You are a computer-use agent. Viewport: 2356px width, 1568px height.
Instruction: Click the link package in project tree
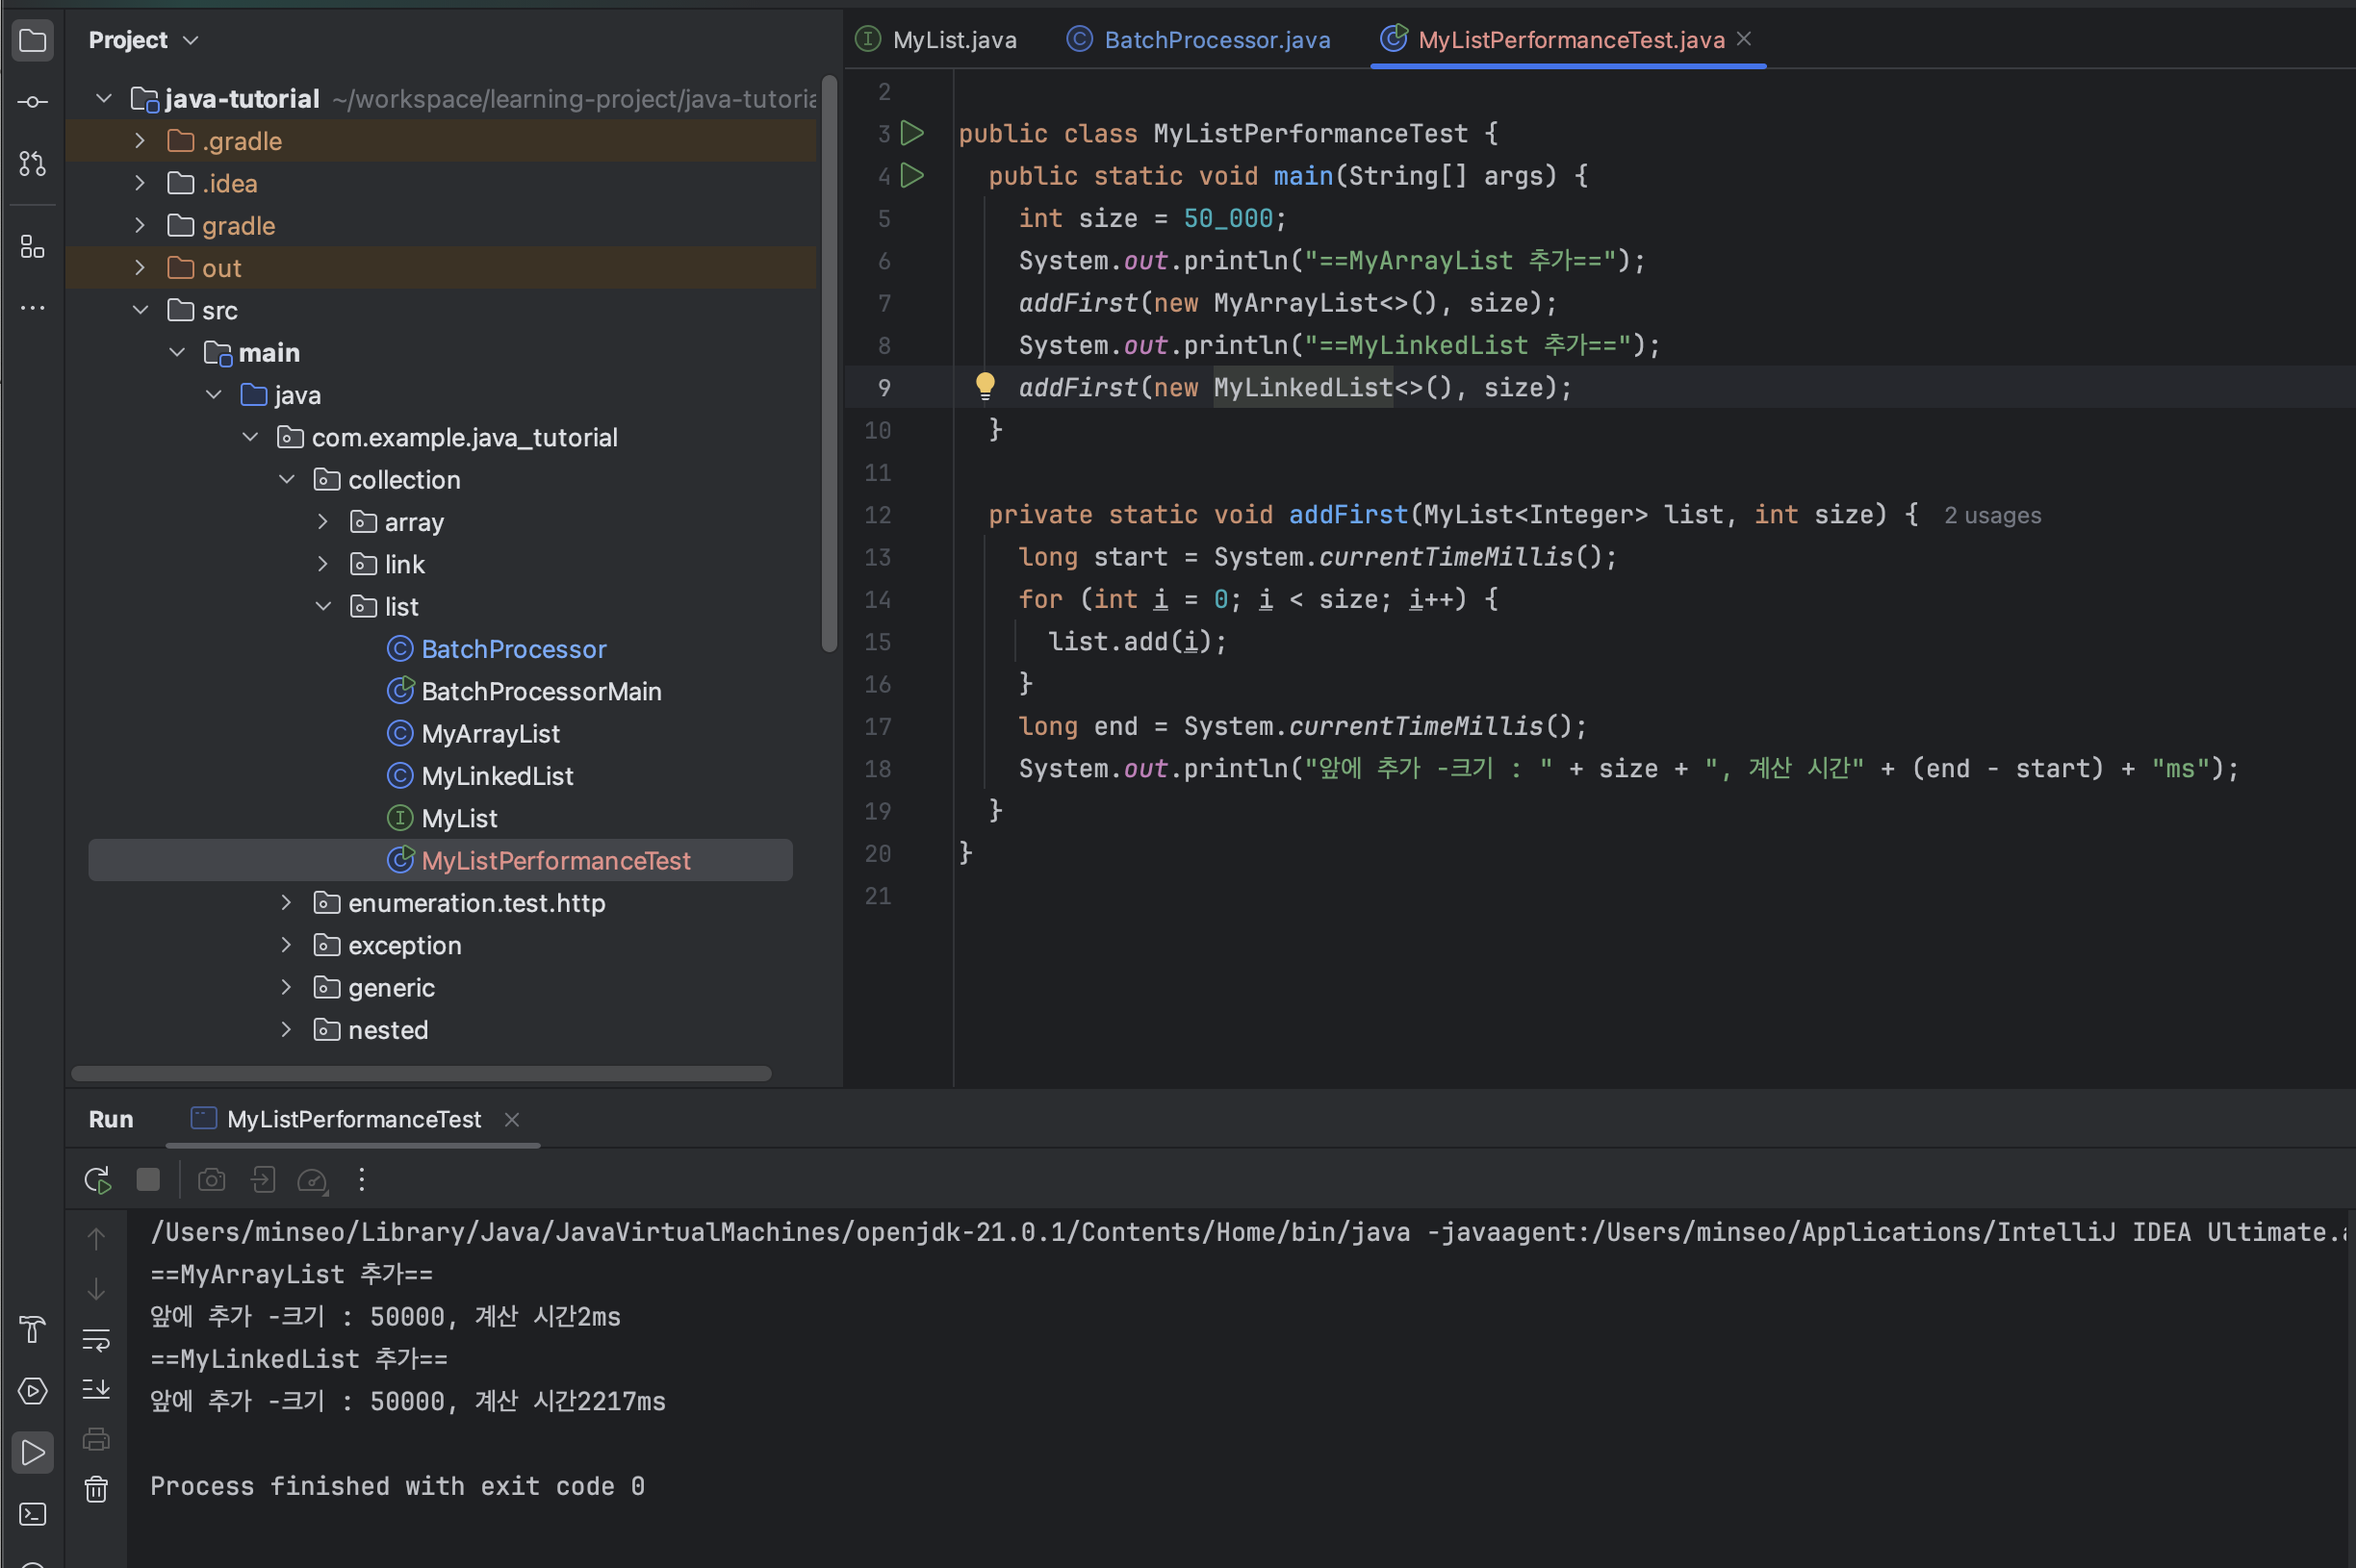point(404,564)
